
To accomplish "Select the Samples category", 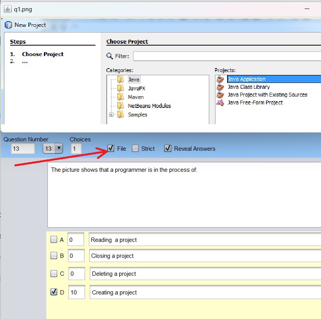I will 138,115.
